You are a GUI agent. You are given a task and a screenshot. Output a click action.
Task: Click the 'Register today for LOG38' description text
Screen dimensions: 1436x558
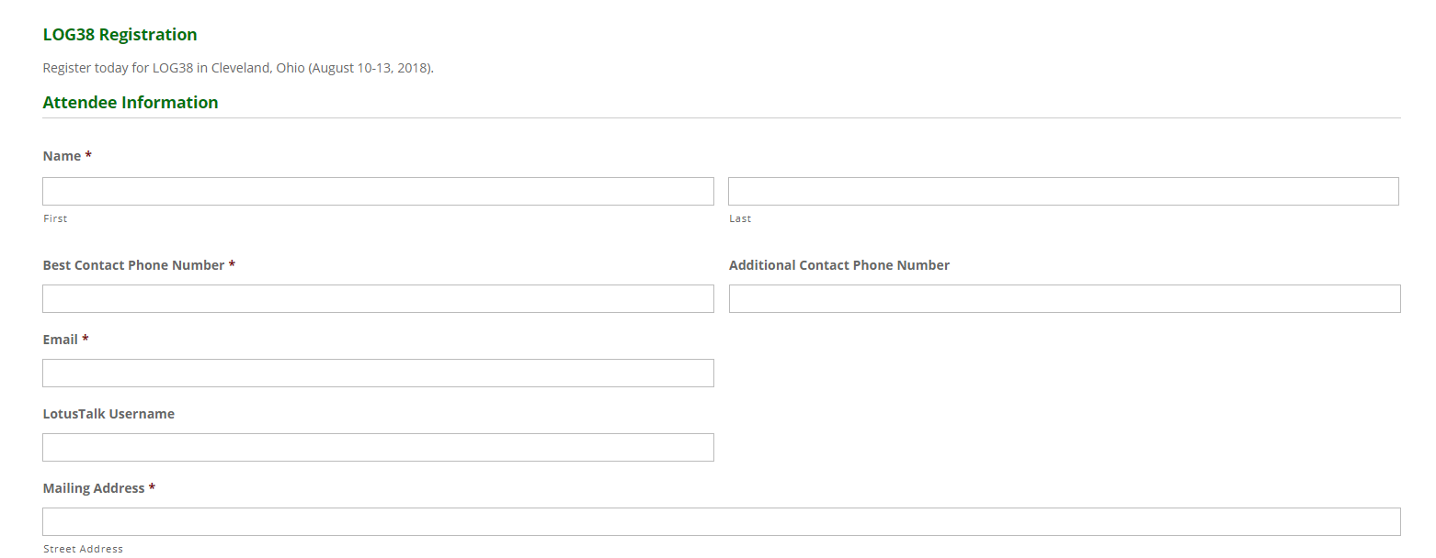[x=238, y=69]
